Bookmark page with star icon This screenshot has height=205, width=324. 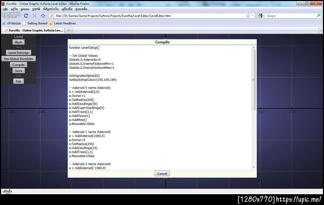pos(248,16)
